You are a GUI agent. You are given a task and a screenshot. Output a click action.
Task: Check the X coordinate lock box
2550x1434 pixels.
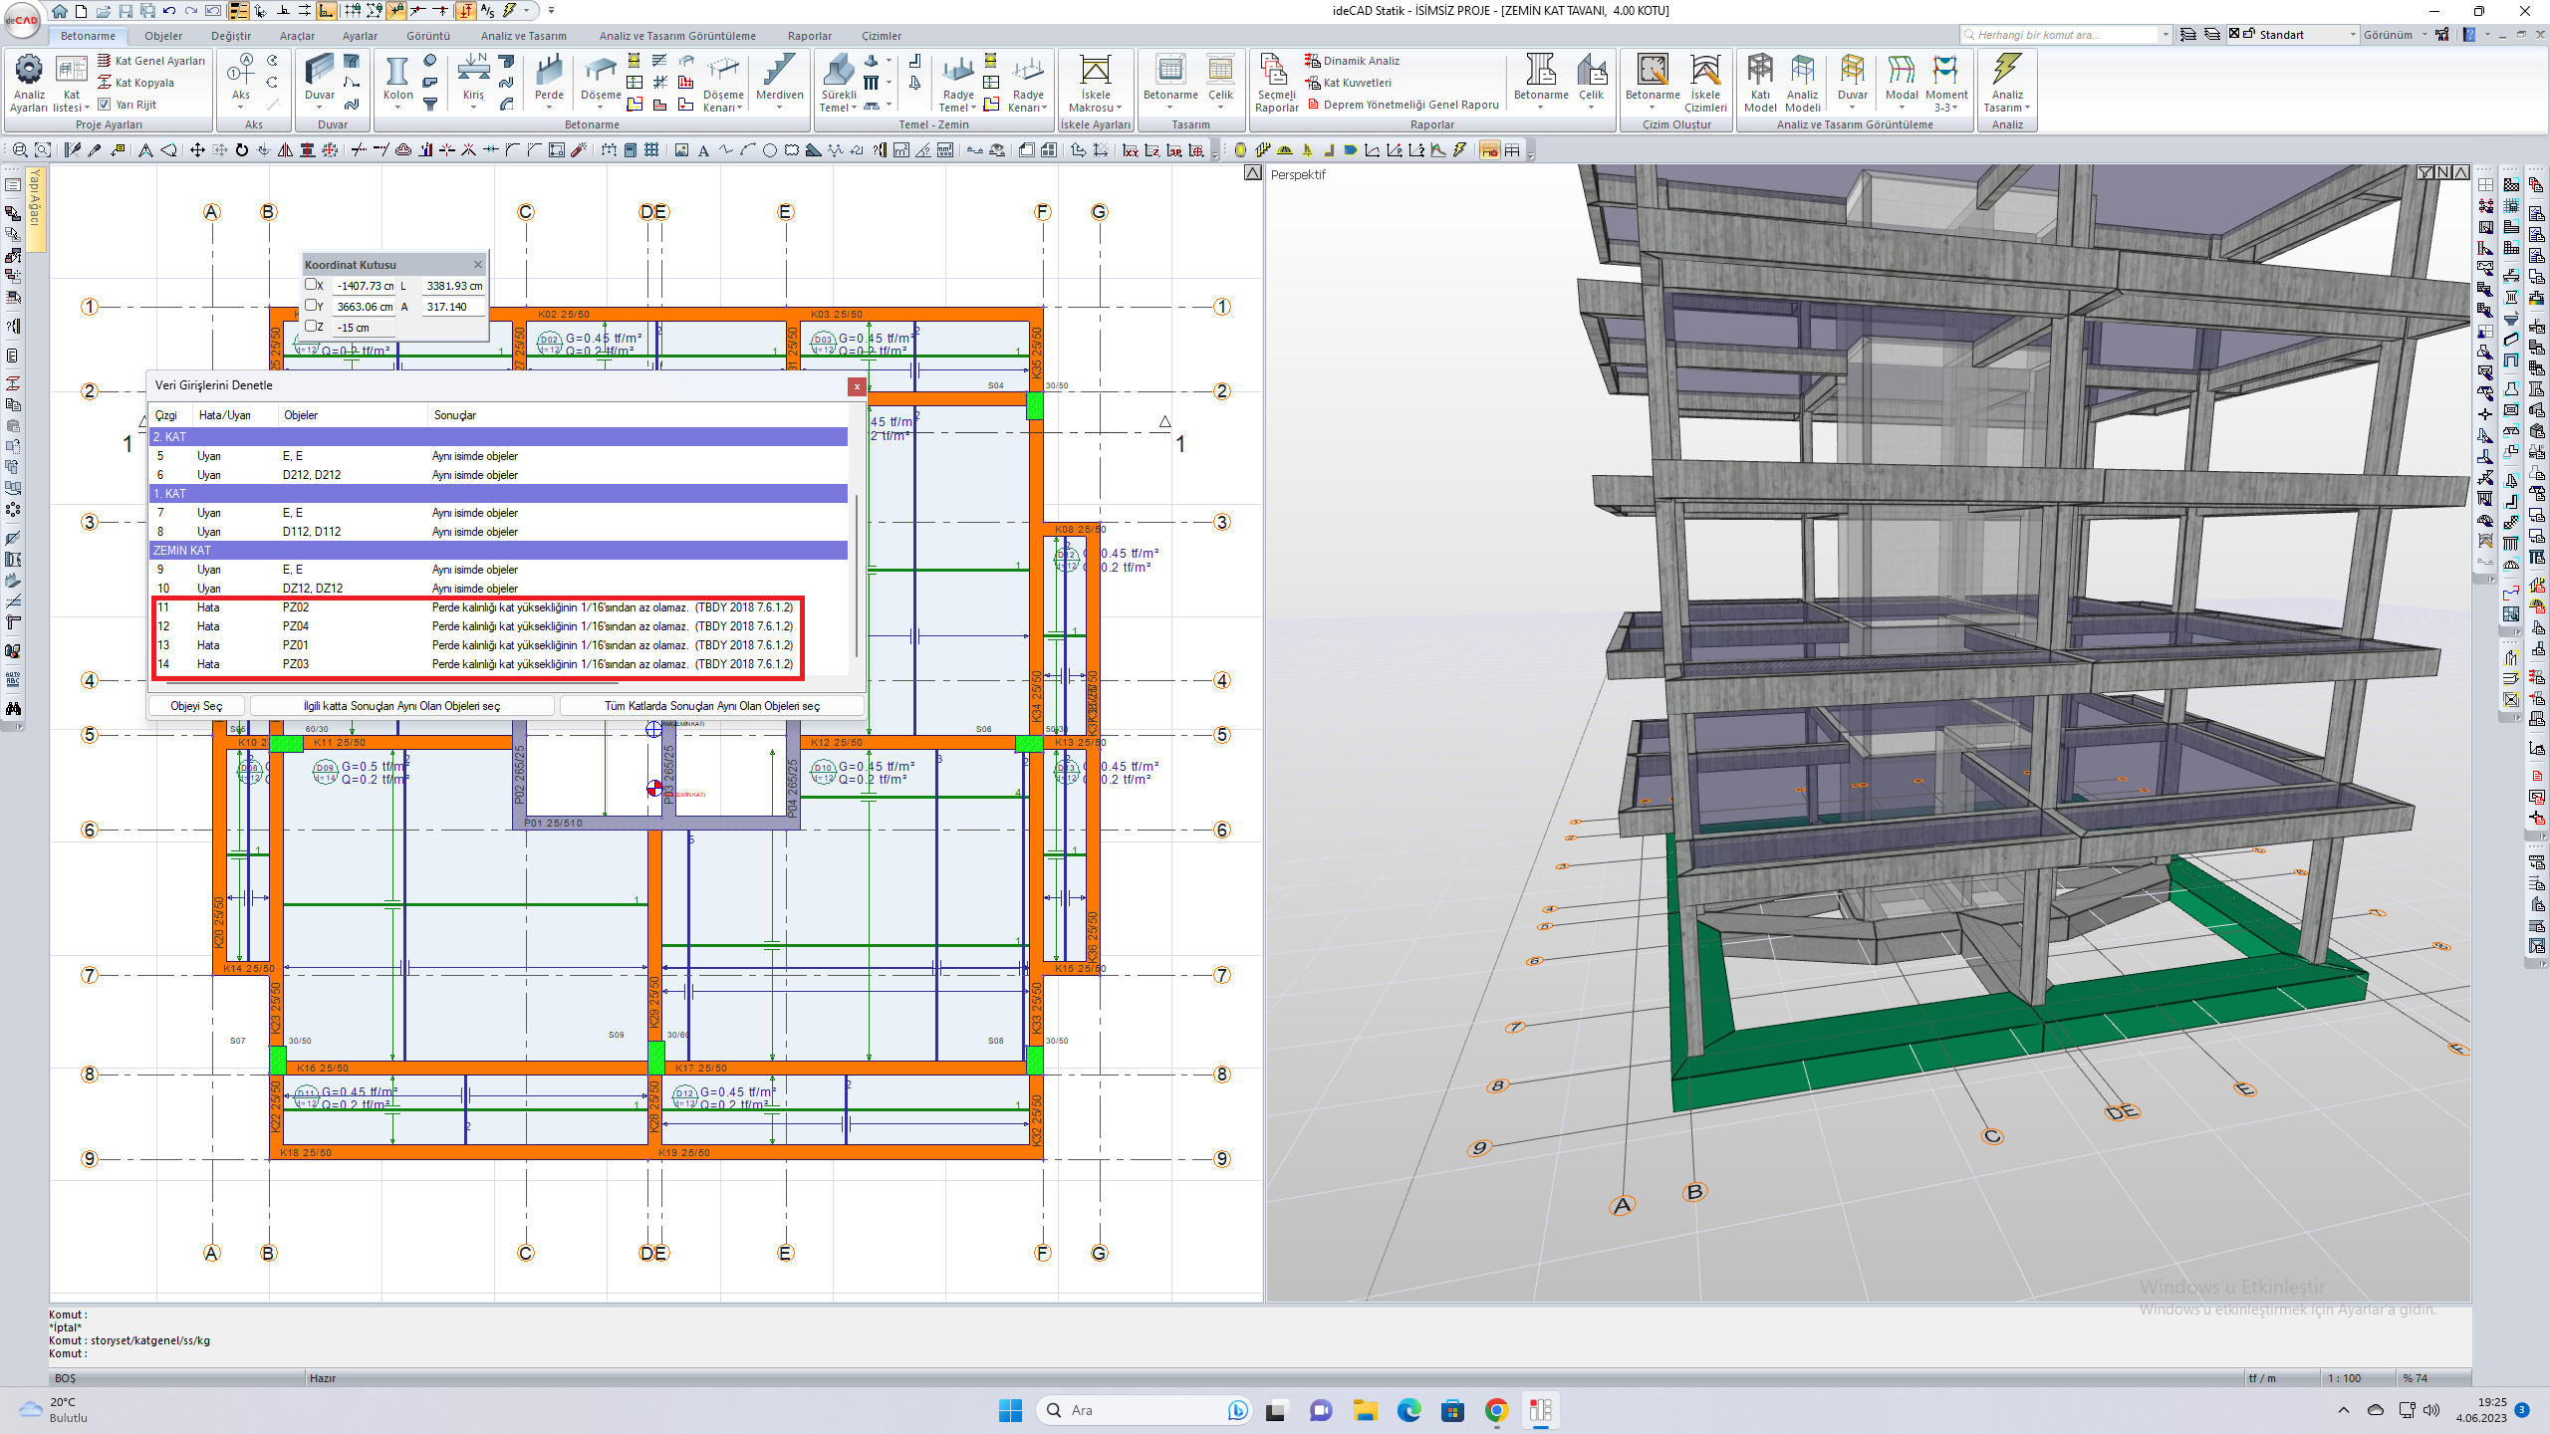(311, 285)
